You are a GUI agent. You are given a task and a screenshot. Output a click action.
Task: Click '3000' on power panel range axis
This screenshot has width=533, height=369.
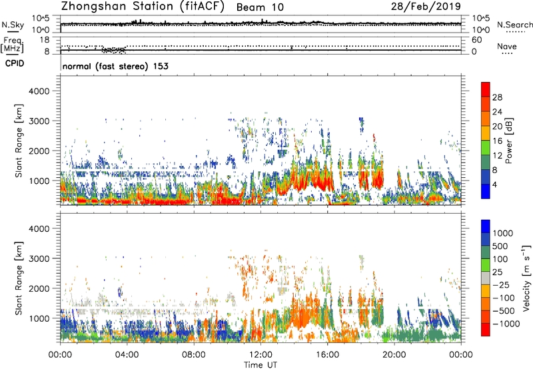(39, 121)
